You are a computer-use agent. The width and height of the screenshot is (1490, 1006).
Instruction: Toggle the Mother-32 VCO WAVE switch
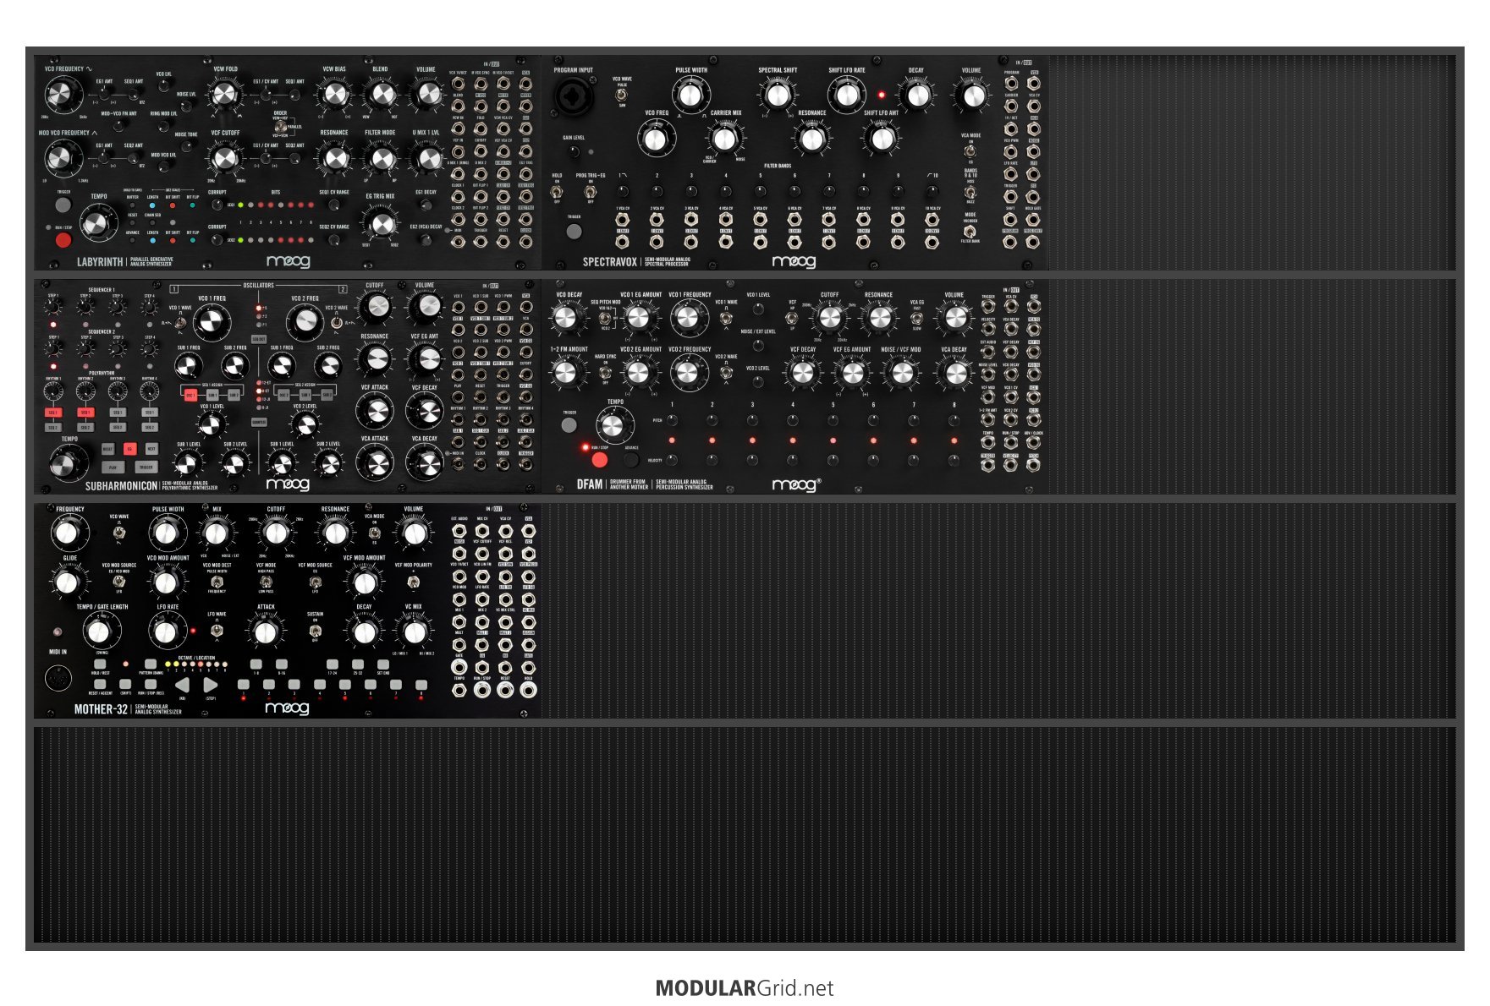118,533
